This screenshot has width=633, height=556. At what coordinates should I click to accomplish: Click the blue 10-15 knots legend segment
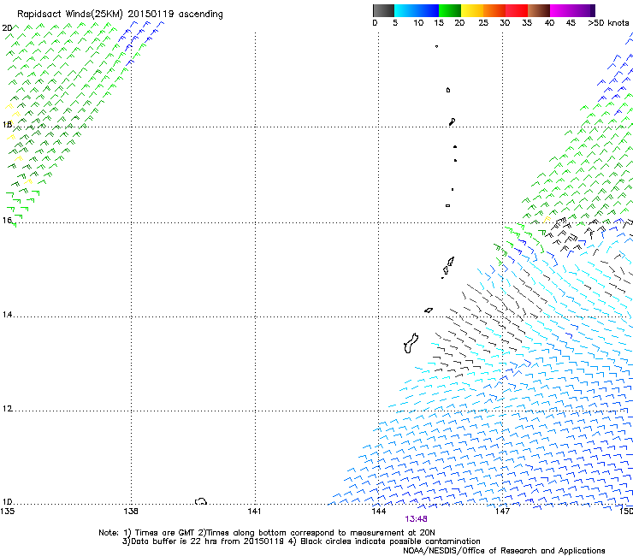[x=427, y=10]
